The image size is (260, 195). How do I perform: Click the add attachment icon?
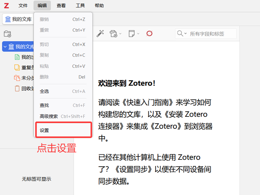coord(113,34)
